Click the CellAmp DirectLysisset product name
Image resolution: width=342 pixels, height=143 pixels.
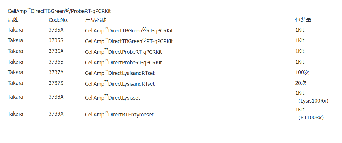112,97
